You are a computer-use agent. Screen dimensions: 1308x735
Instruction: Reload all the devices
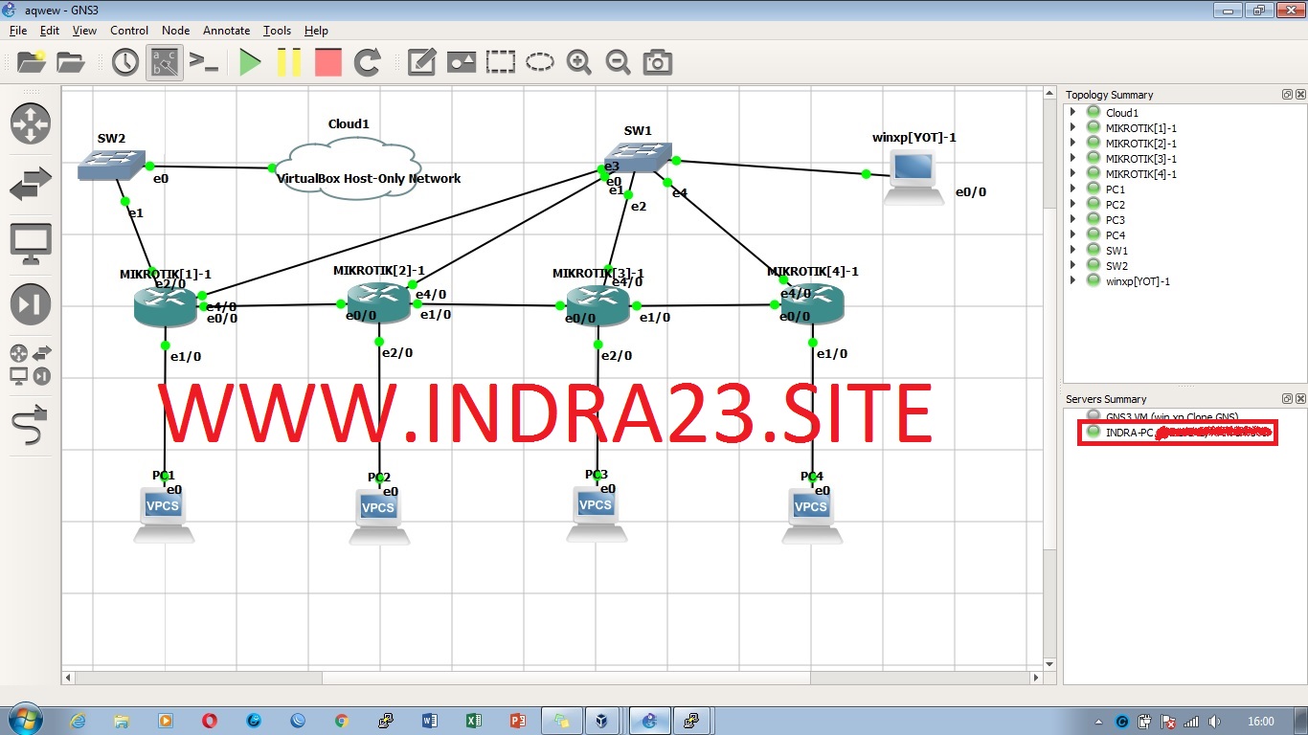tap(368, 62)
